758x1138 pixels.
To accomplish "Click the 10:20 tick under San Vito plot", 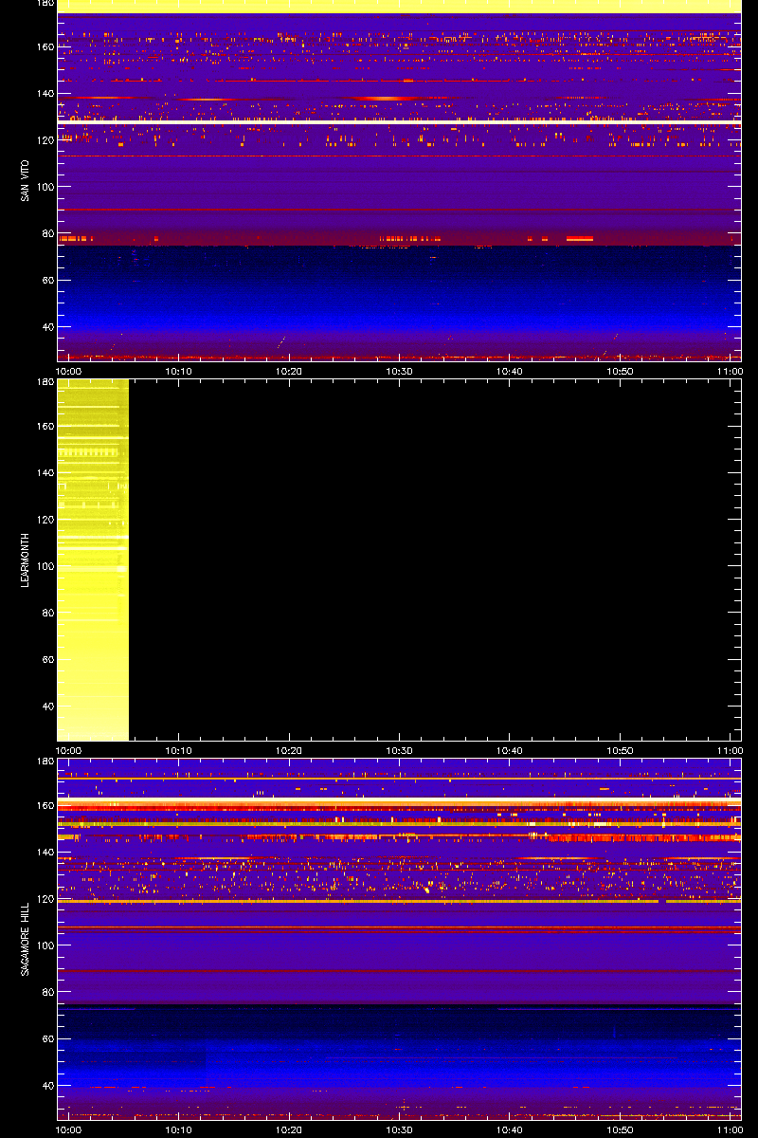I will click(x=289, y=371).
